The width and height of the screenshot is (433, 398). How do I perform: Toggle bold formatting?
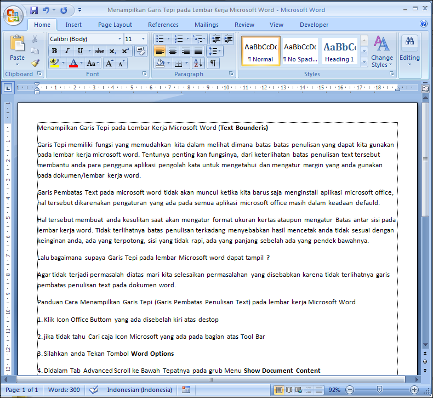(54, 51)
